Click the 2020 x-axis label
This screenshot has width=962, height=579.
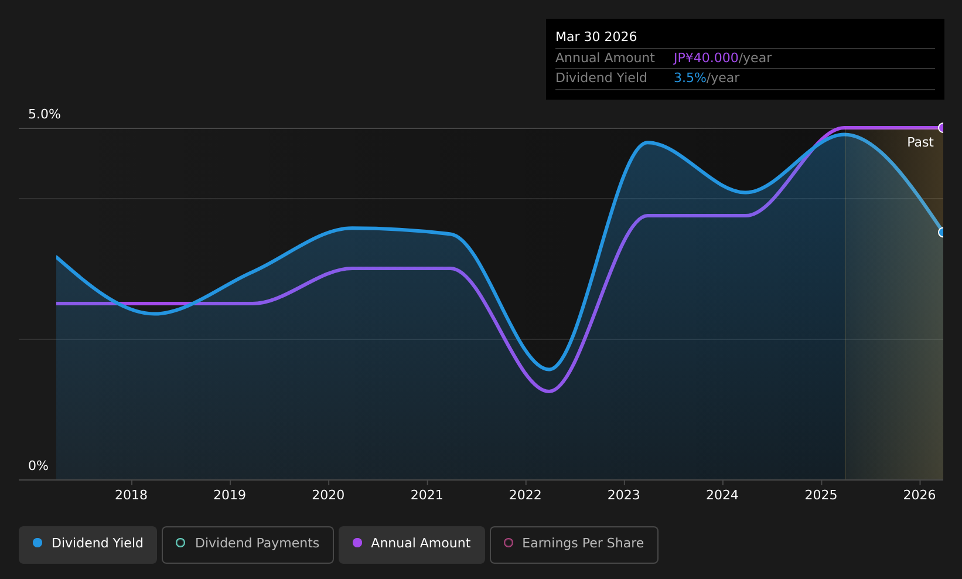point(328,495)
